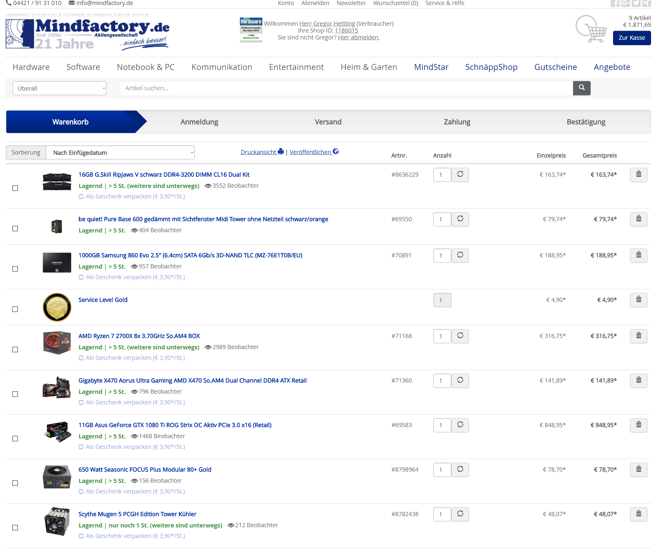This screenshot has height=549, width=657.
Task: Open the Google Plus social icon
Action: (625, 3)
